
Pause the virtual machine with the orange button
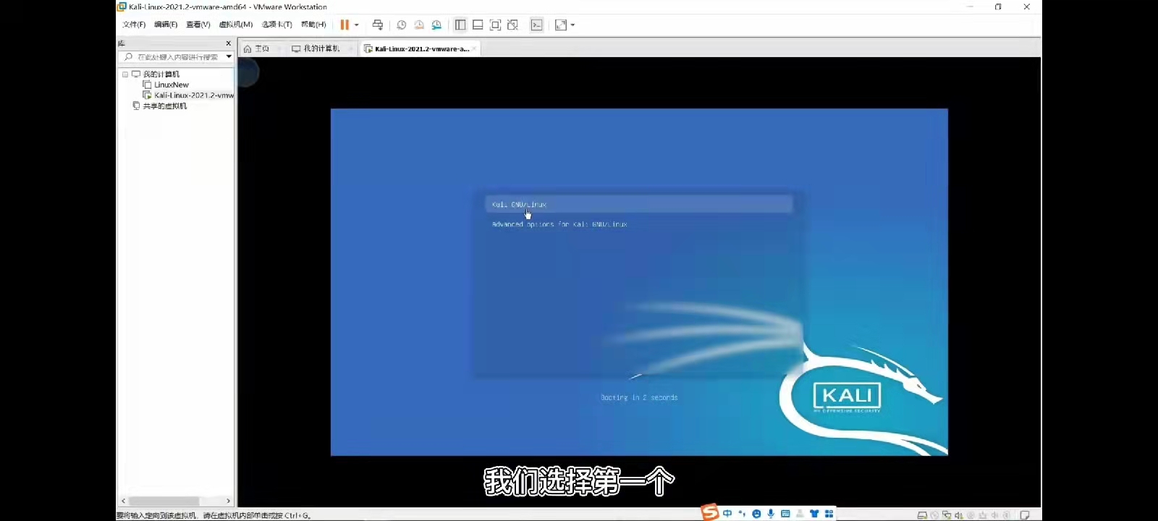[x=345, y=25]
